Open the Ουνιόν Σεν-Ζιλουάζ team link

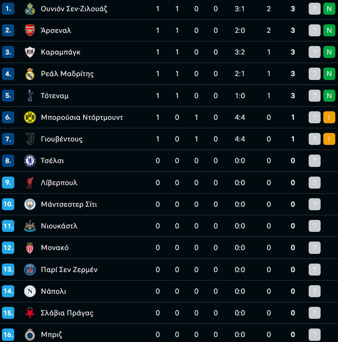pyautogui.click(x=74, y=9)
